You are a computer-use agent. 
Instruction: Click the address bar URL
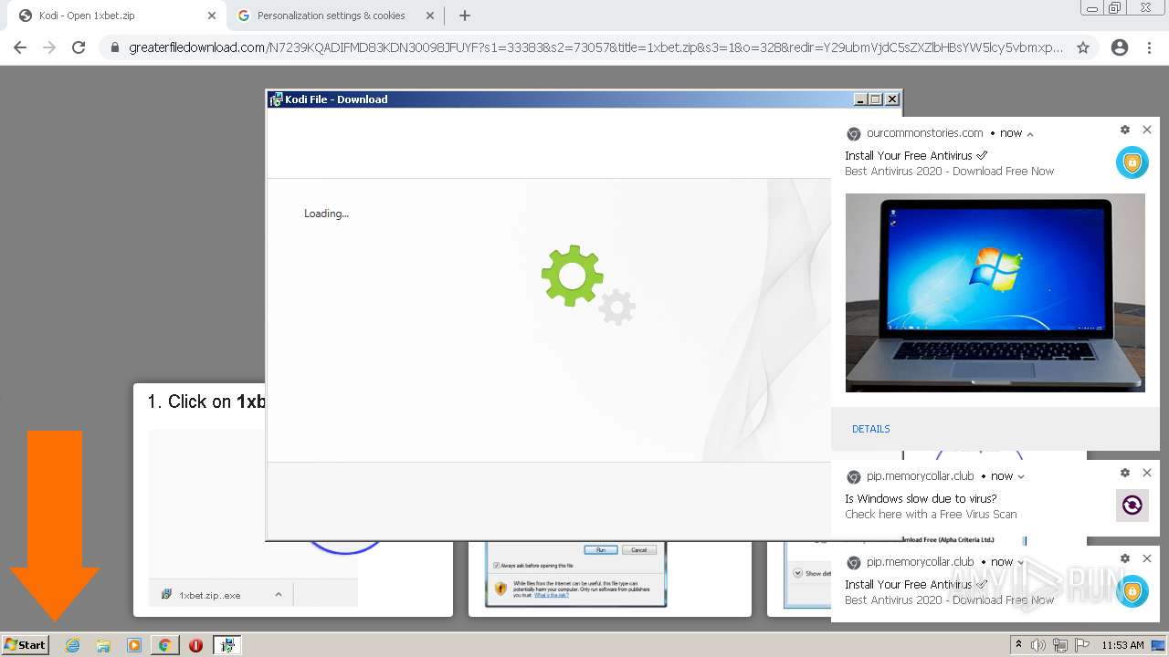595,47
